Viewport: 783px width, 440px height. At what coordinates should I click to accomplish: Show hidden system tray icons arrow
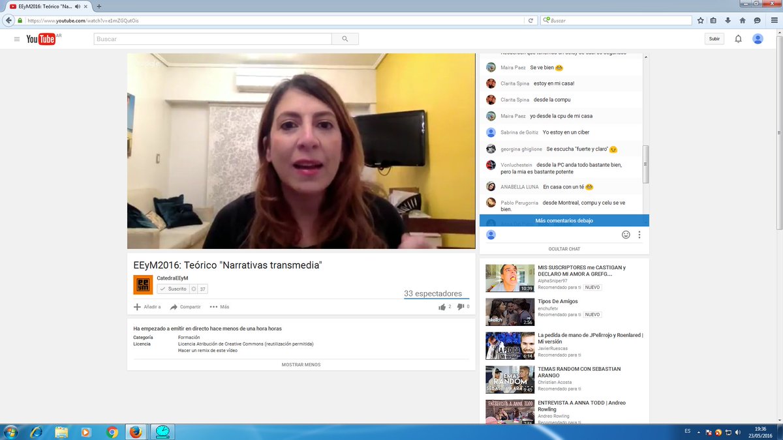699,432
